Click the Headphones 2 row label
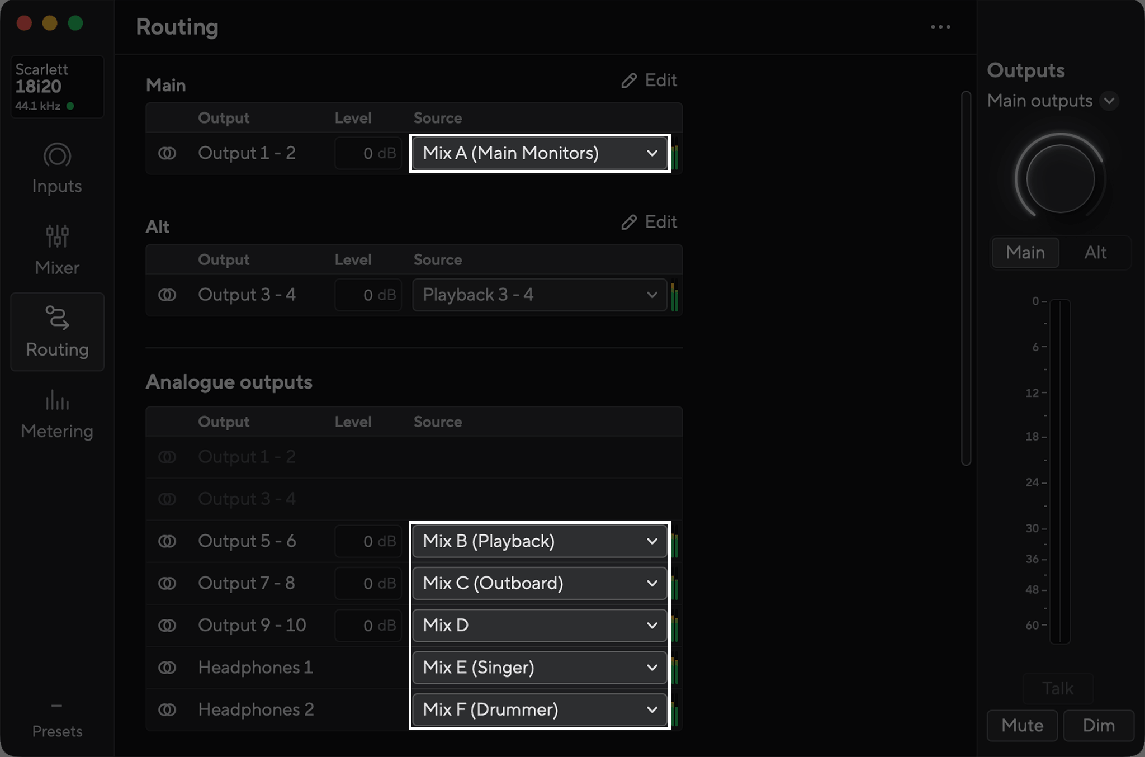Viewport: 1145px width, 757px height. click(x=256, y=709)
